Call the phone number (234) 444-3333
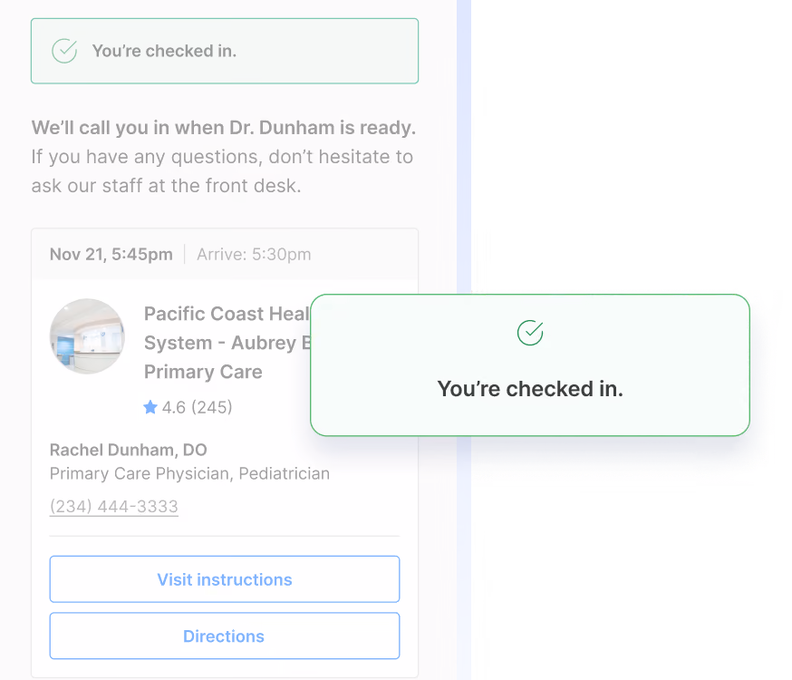This screenshot has width=792, height=680. coord(113,506)
